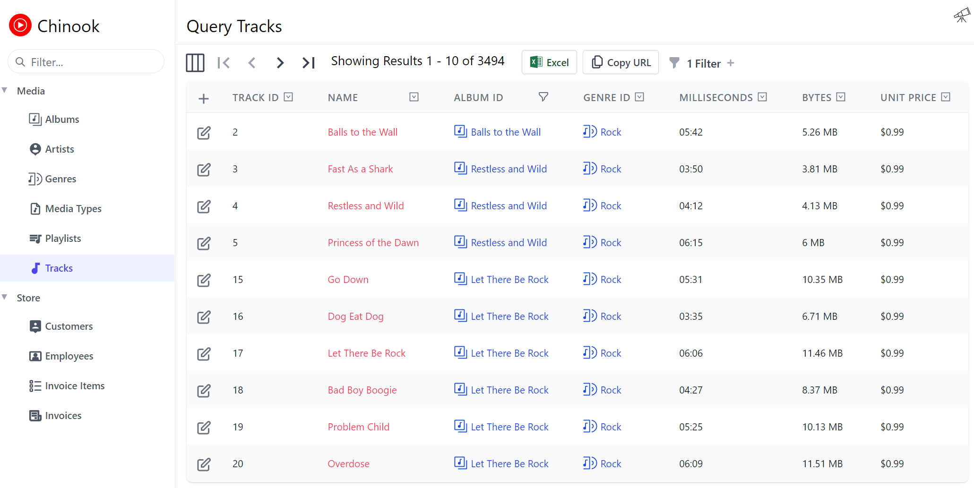Open the Album ID column filter

(543, 97)
